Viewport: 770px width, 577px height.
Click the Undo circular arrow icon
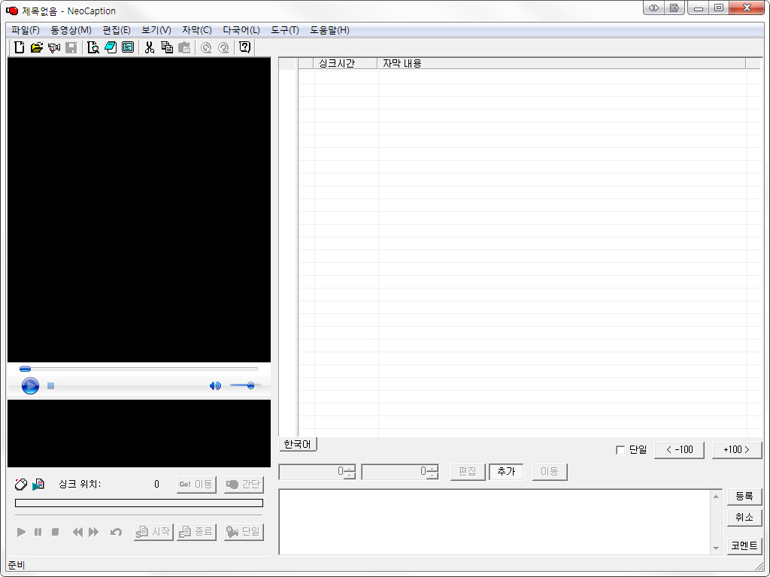pos(206,47)
